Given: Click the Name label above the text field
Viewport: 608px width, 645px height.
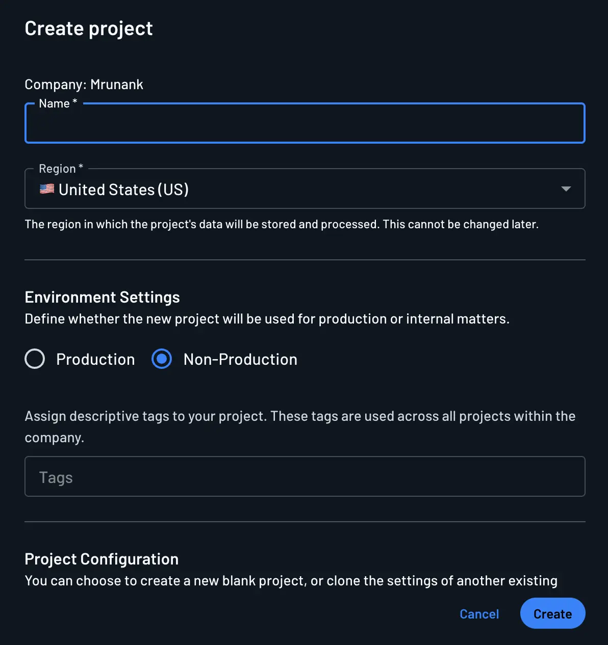Looking at the screenshot, I should click(x=57, y=103).
